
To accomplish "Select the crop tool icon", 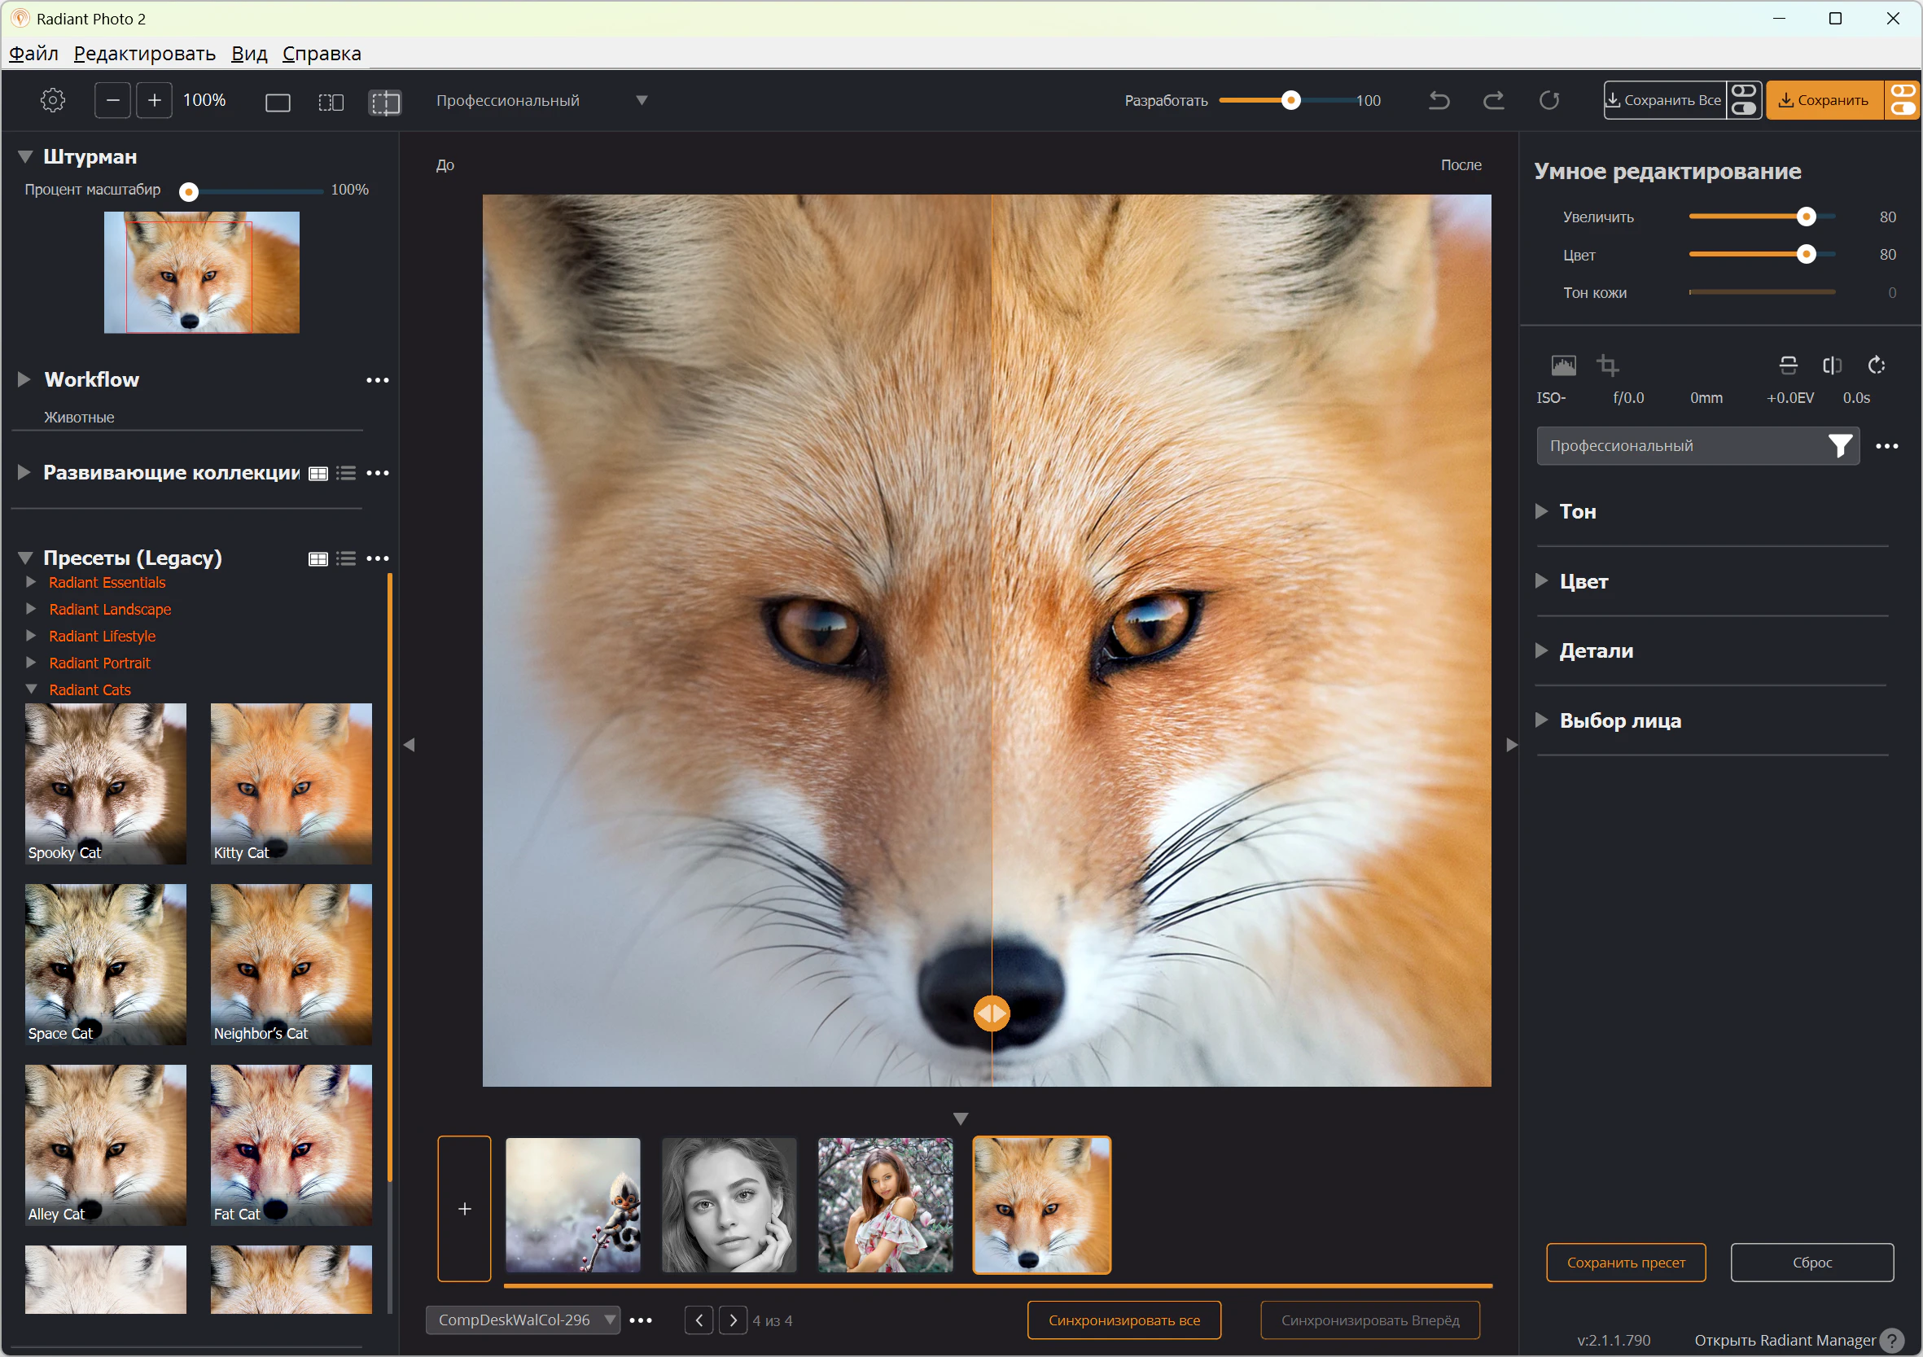I will click(x=1607, y=366).
